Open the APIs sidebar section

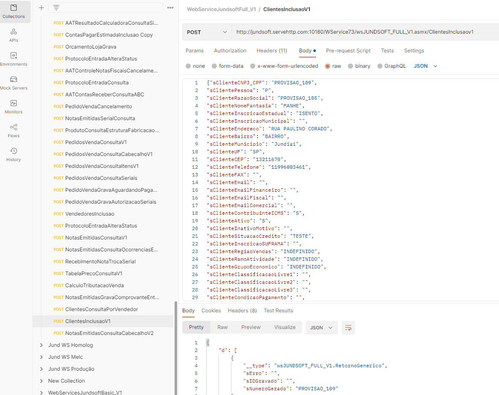coord(14,35)
